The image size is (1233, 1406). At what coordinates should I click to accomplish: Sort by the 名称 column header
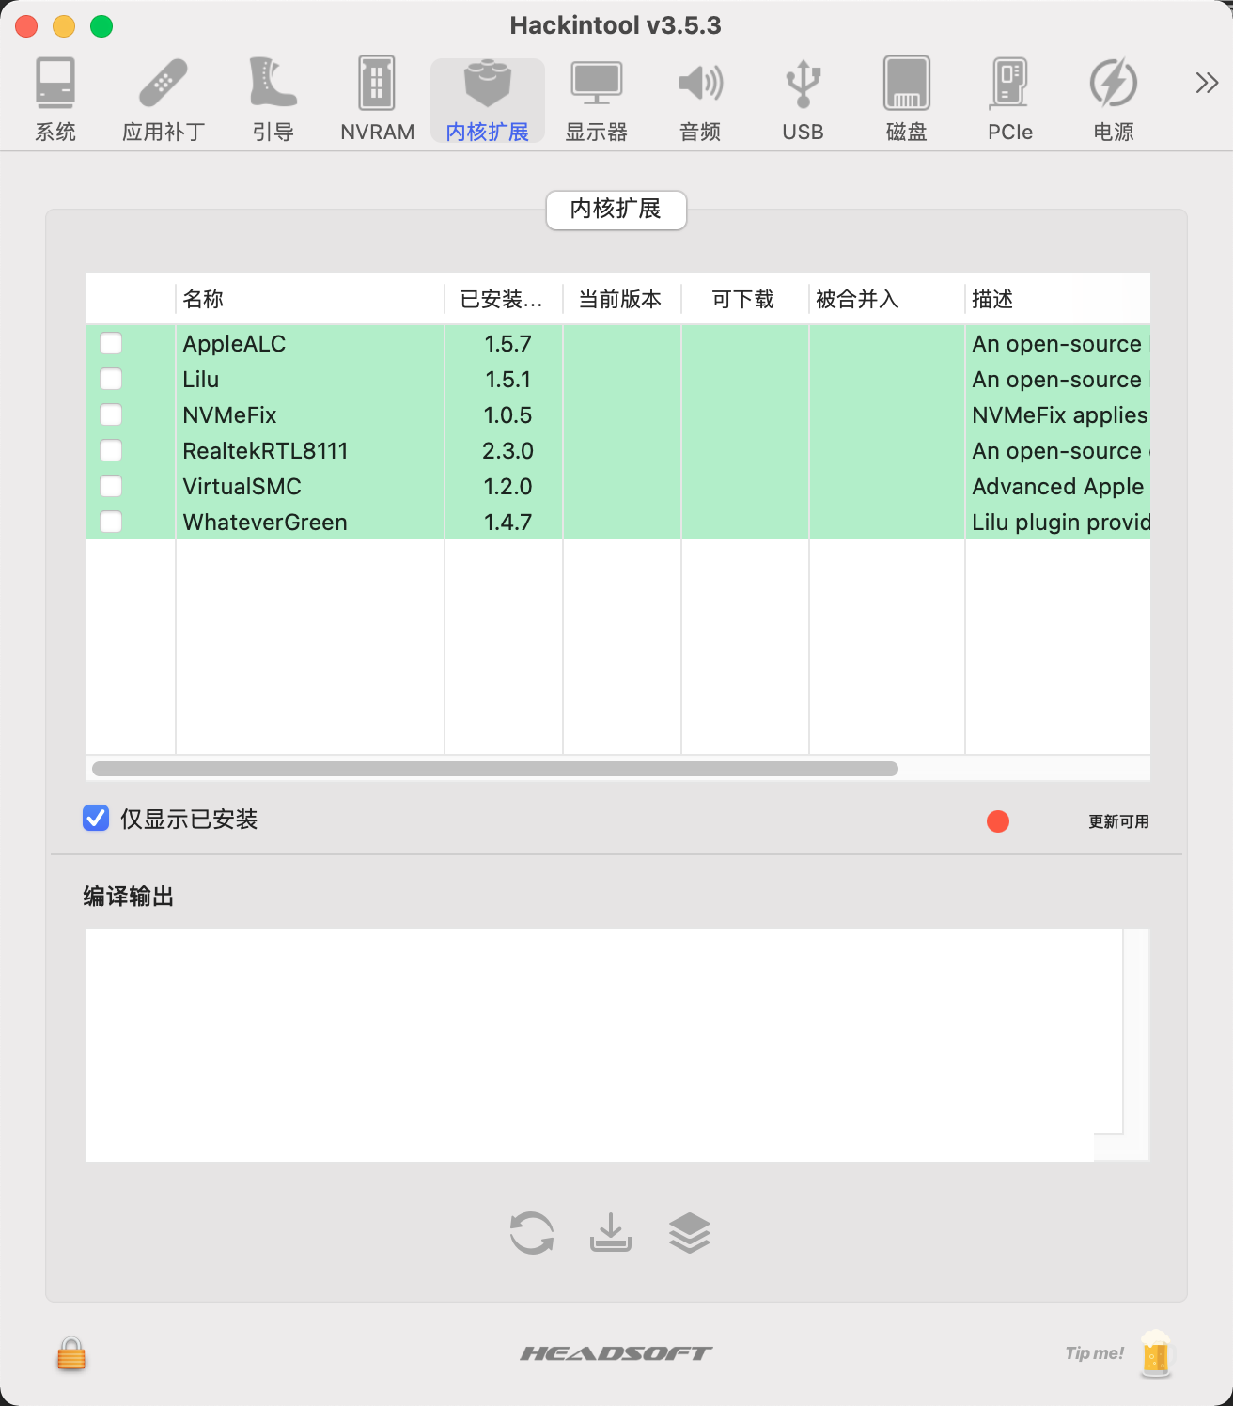310,299
